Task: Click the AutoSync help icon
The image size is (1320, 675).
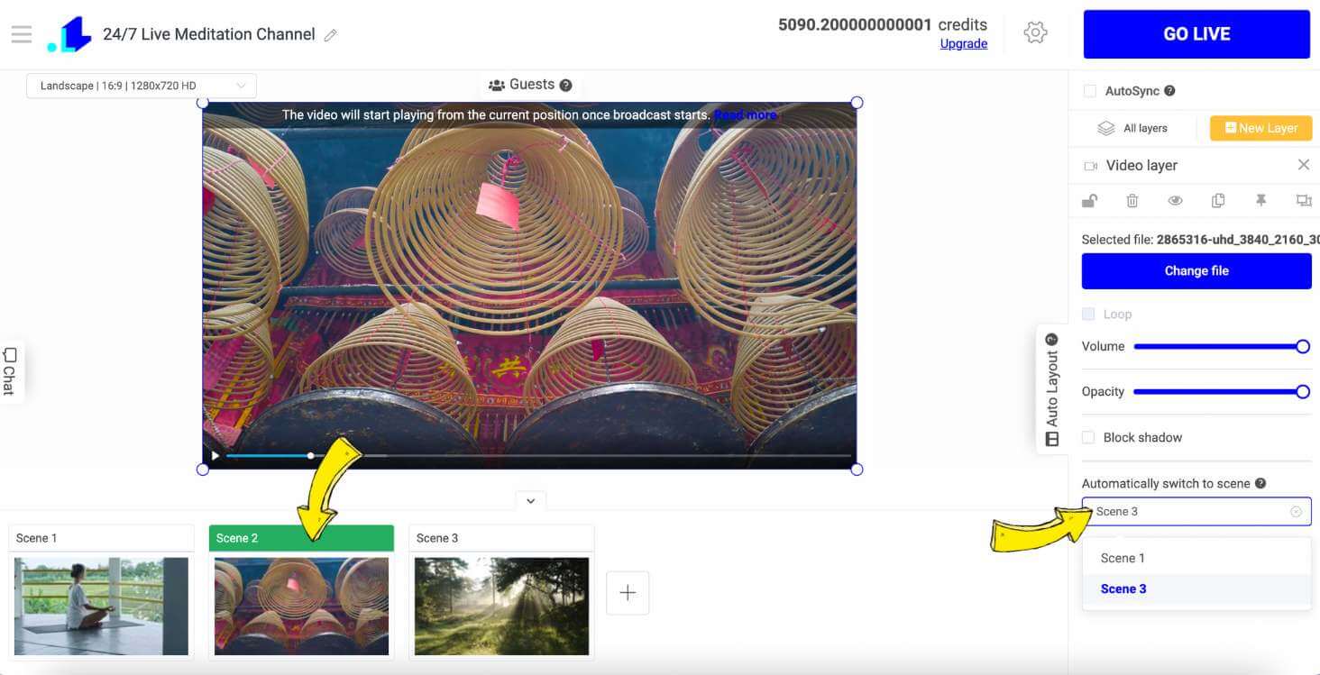Action: click(1169, 91)
